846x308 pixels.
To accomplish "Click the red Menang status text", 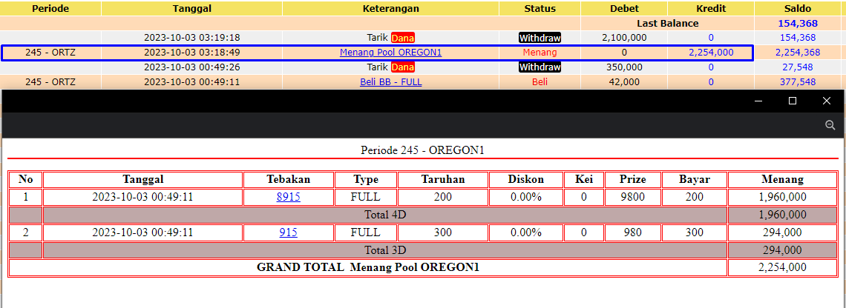I will pos(540,53).
